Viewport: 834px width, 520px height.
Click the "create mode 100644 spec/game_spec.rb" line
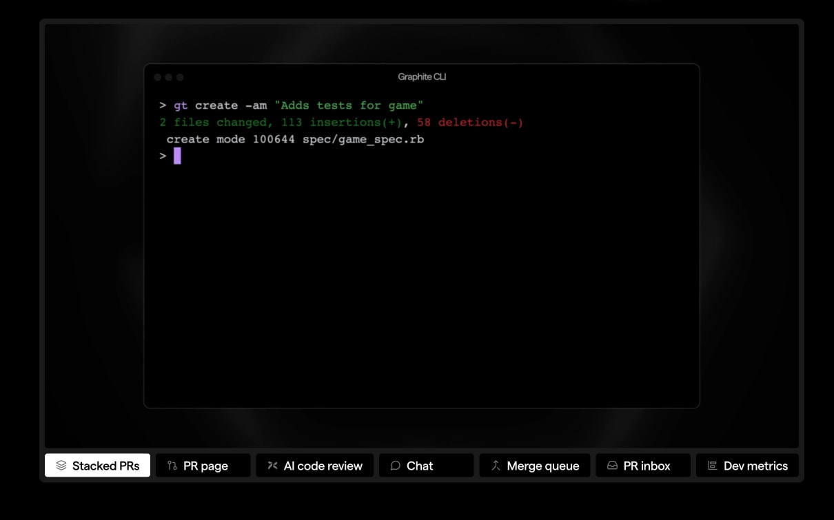tap(295, 139)
